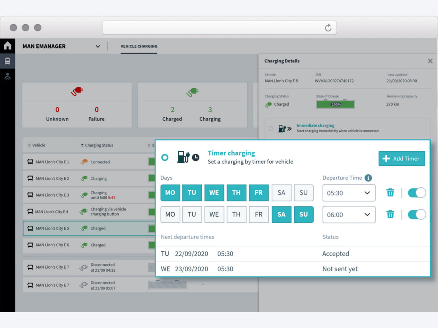Select the Timer charging radio button
438x328 pixels.
pos(165,158)
